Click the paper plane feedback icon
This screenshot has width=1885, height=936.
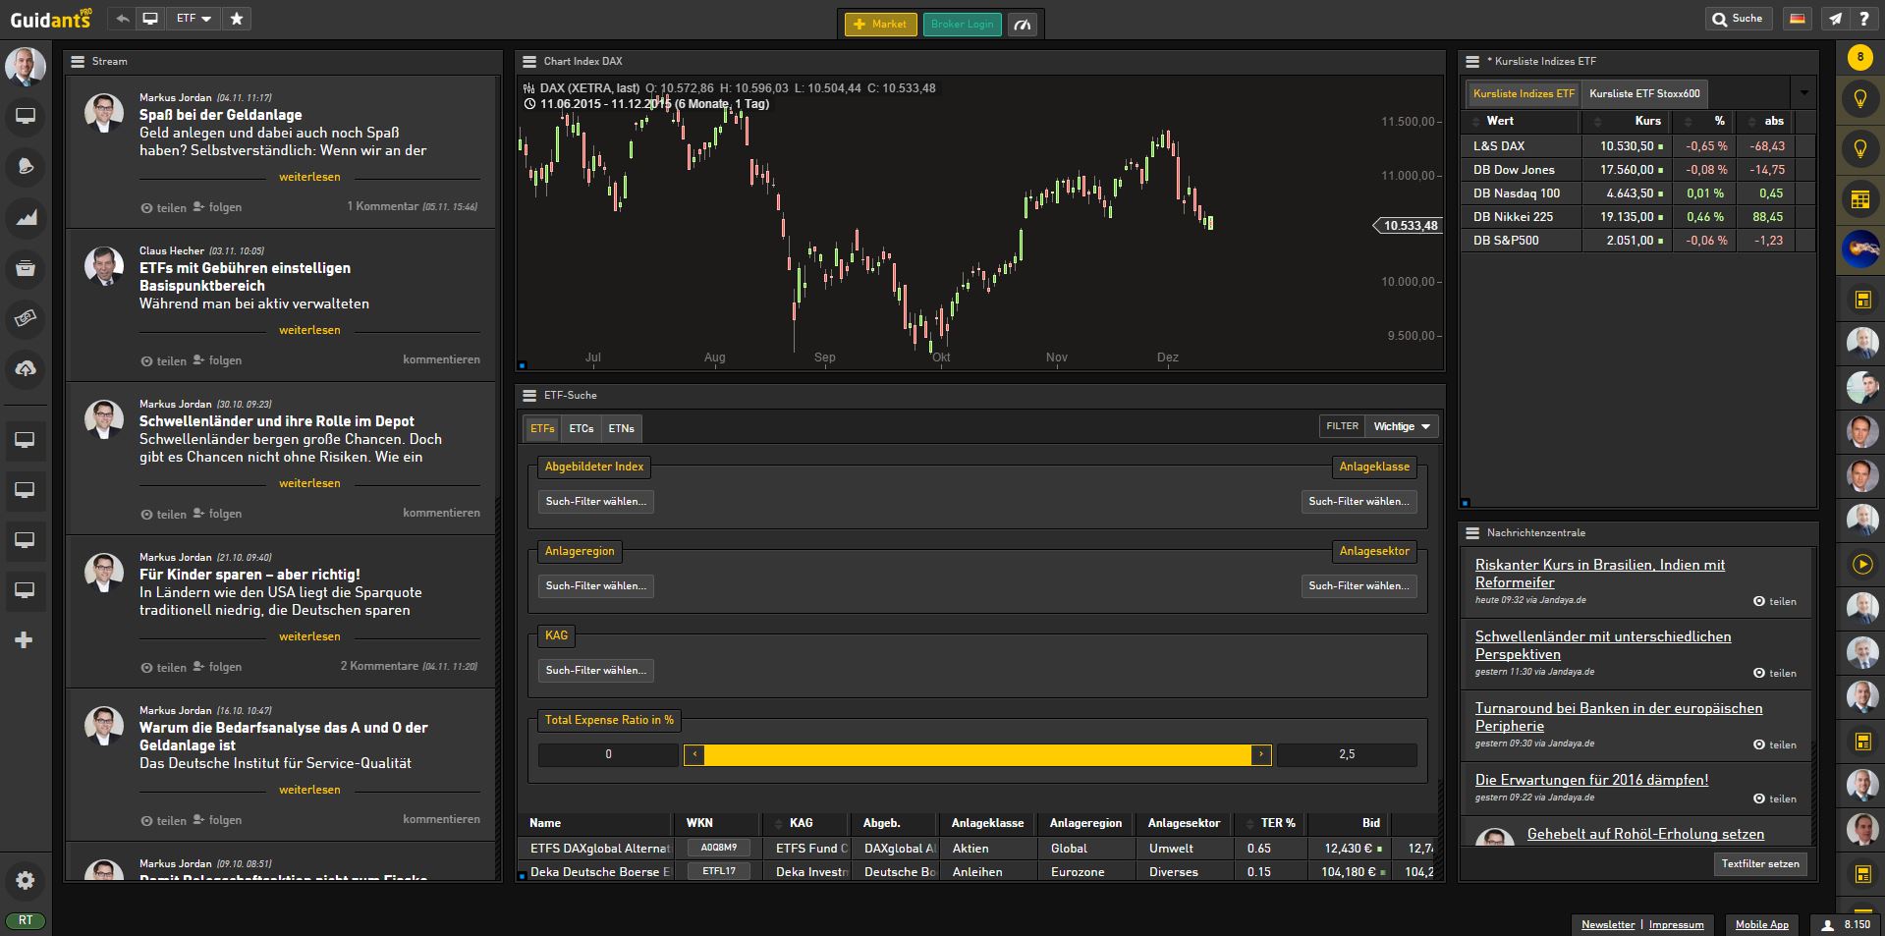[x=1834, y=19]
